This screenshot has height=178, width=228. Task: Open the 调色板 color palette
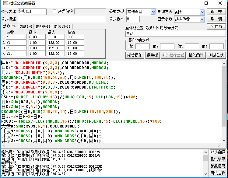[x=153, y=55]
